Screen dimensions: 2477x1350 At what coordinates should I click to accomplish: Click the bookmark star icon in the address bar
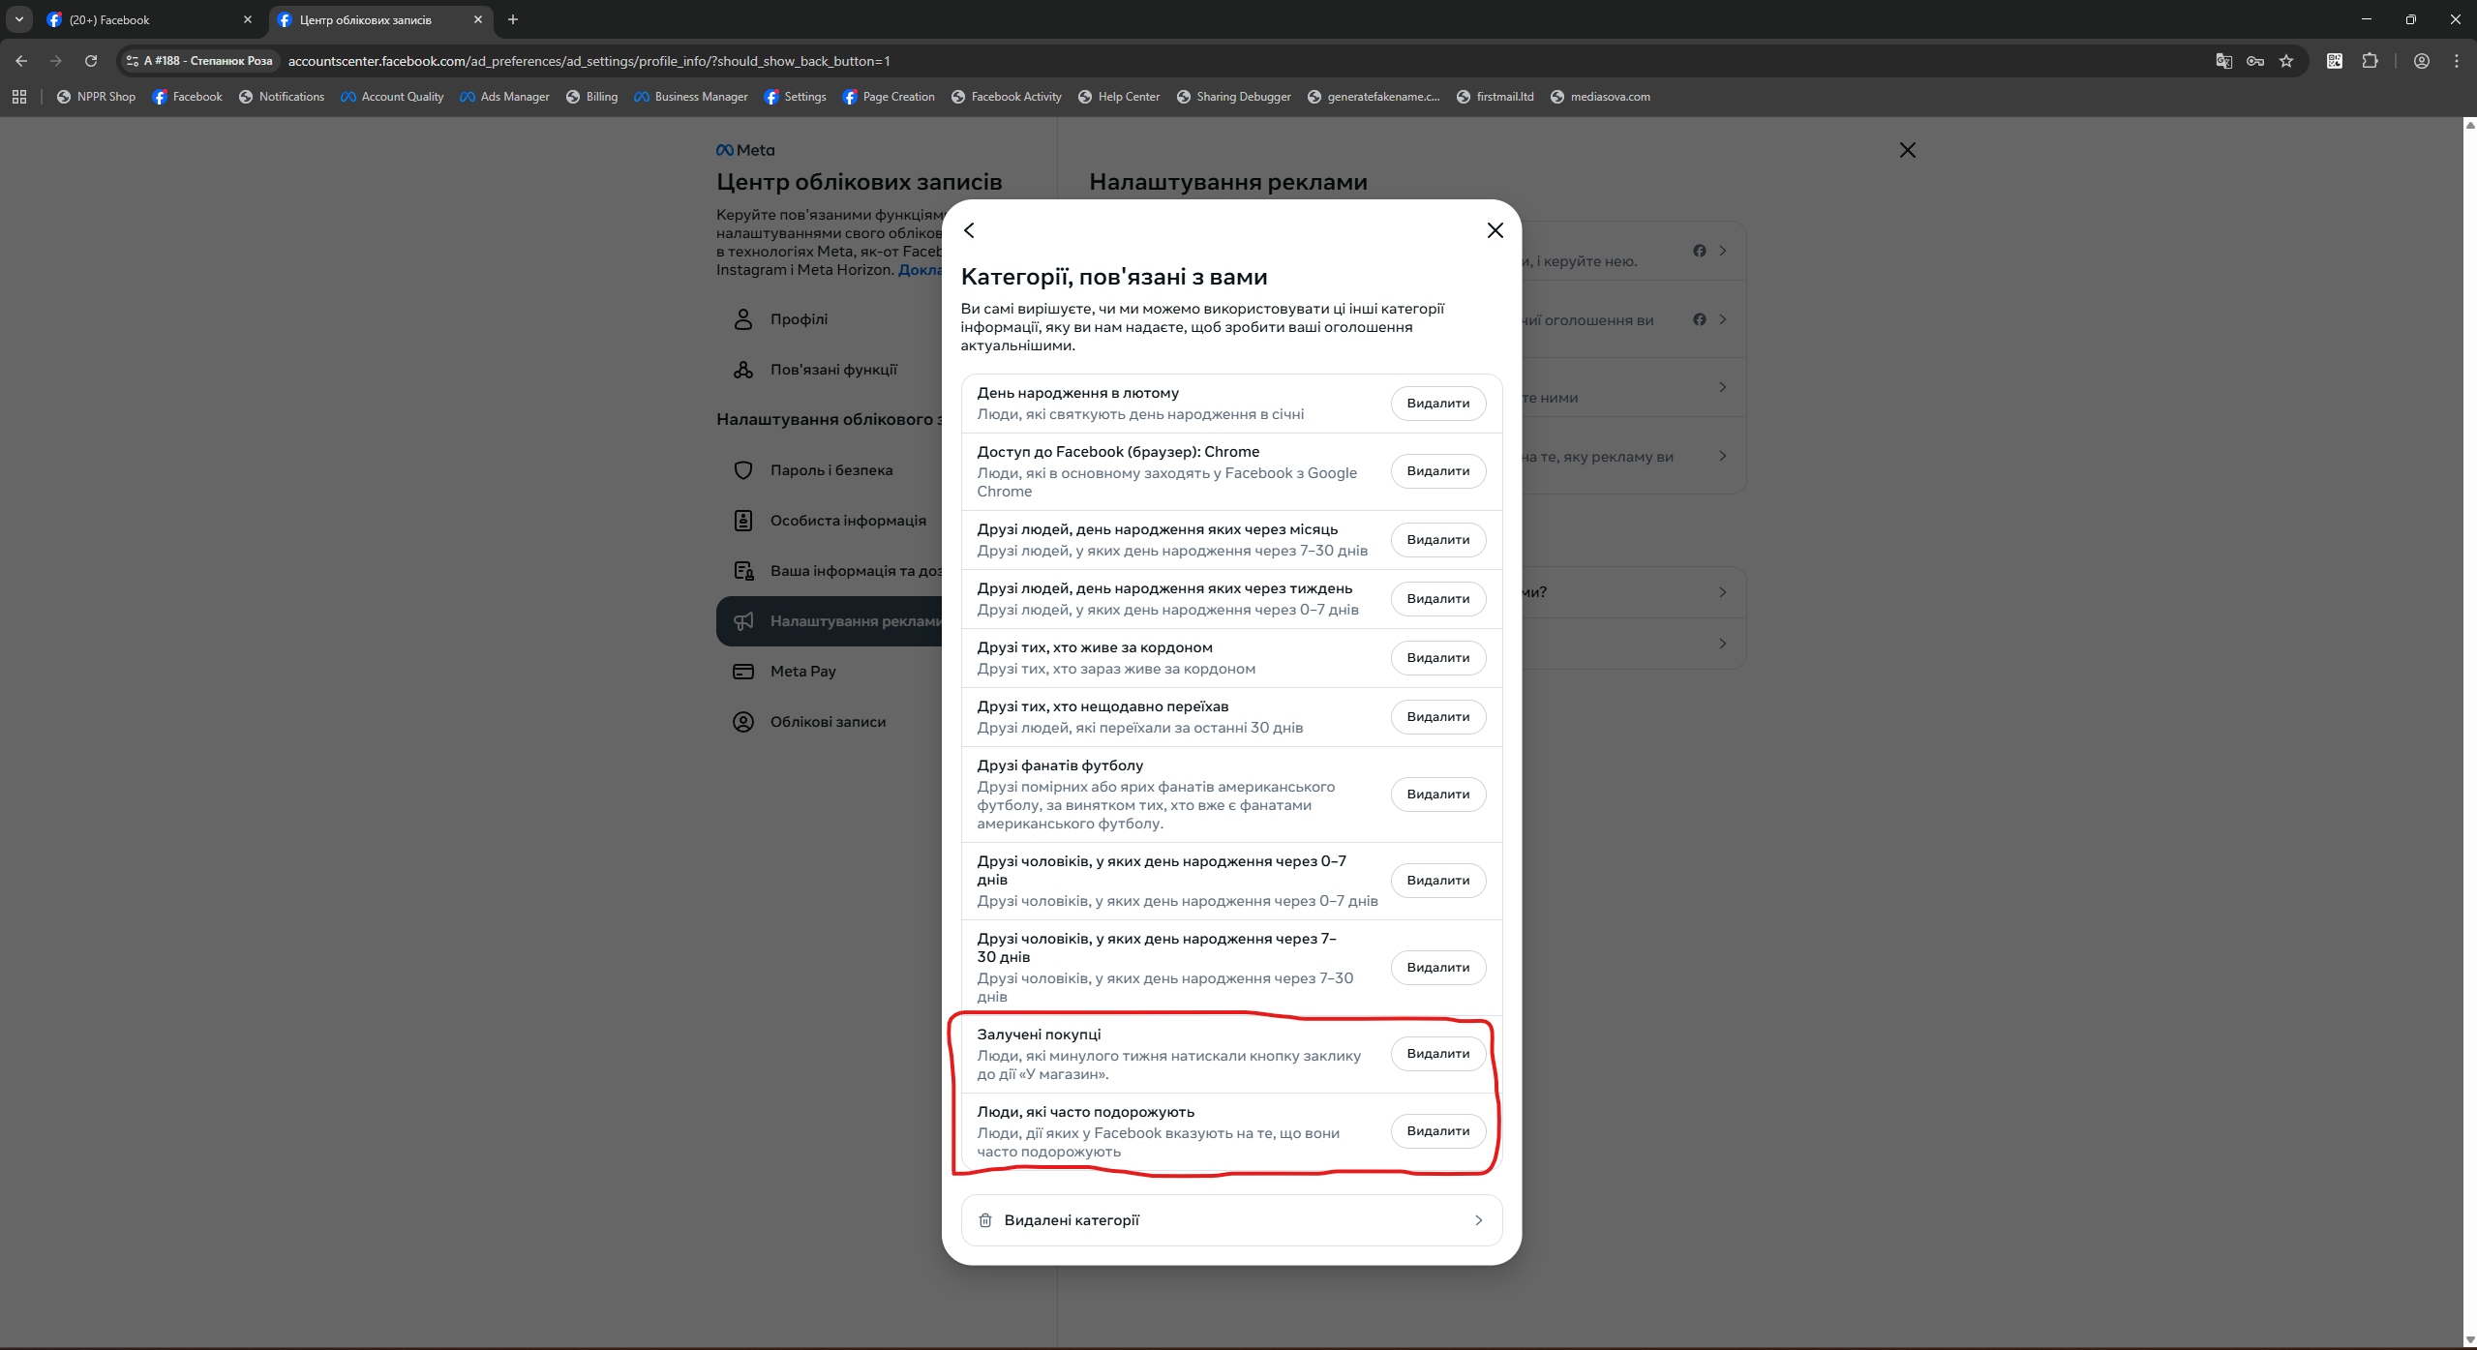[x=2286, y=61]
